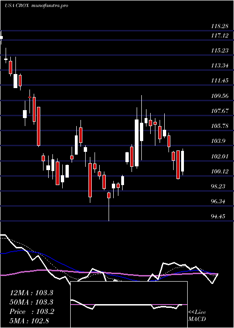Click the 'USA CROX munafasutra.pro' chart title

[37, 6]
